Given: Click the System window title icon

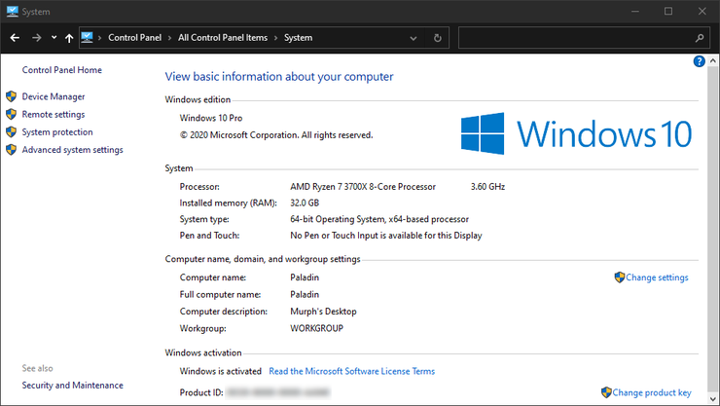Looking at the screenshot, I should pos(13,12).
